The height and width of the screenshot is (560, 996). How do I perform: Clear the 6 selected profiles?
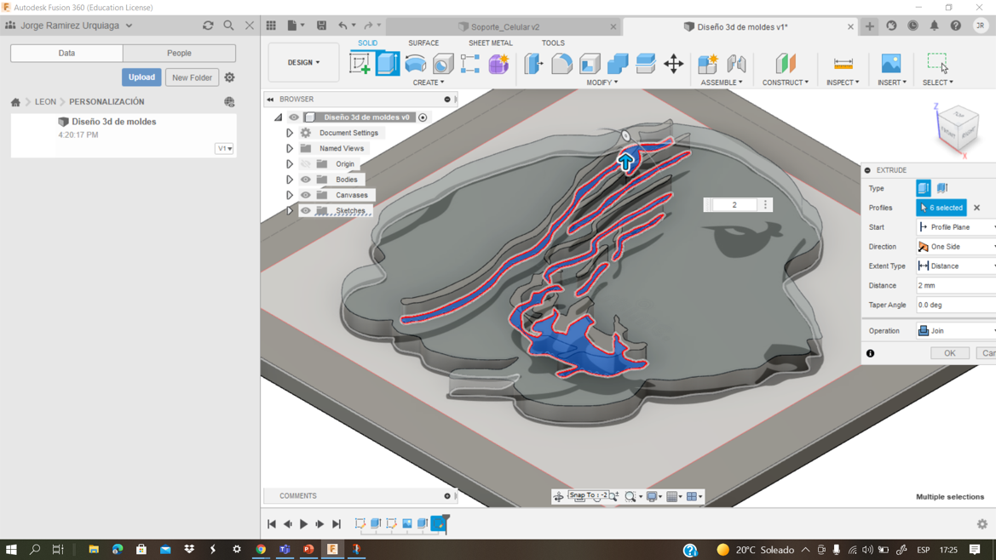(x=977, y=208)
